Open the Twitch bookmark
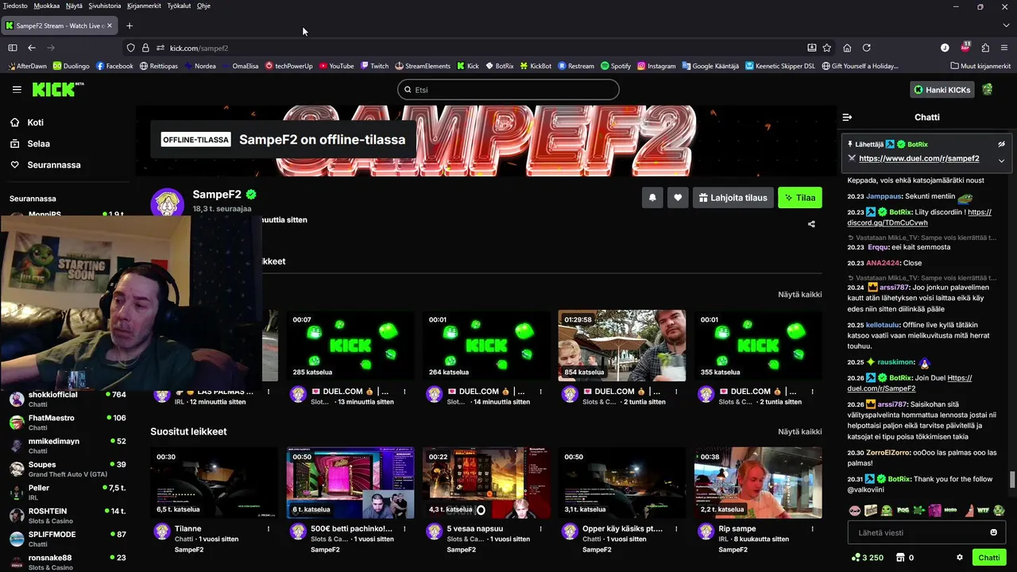Image resolution: width=1017 pixels, height=572 pixels. [374, 66]
